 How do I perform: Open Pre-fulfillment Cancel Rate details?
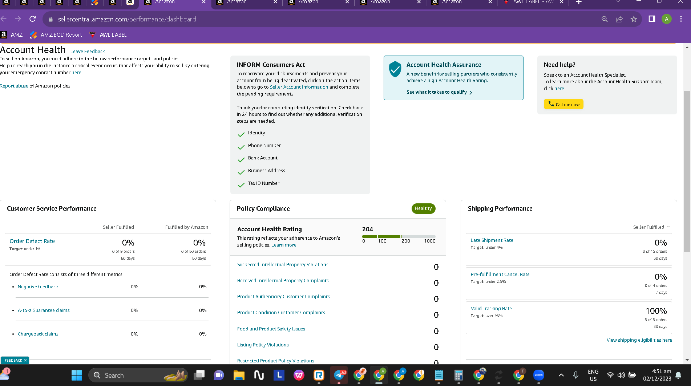click(x=500, y=275)
